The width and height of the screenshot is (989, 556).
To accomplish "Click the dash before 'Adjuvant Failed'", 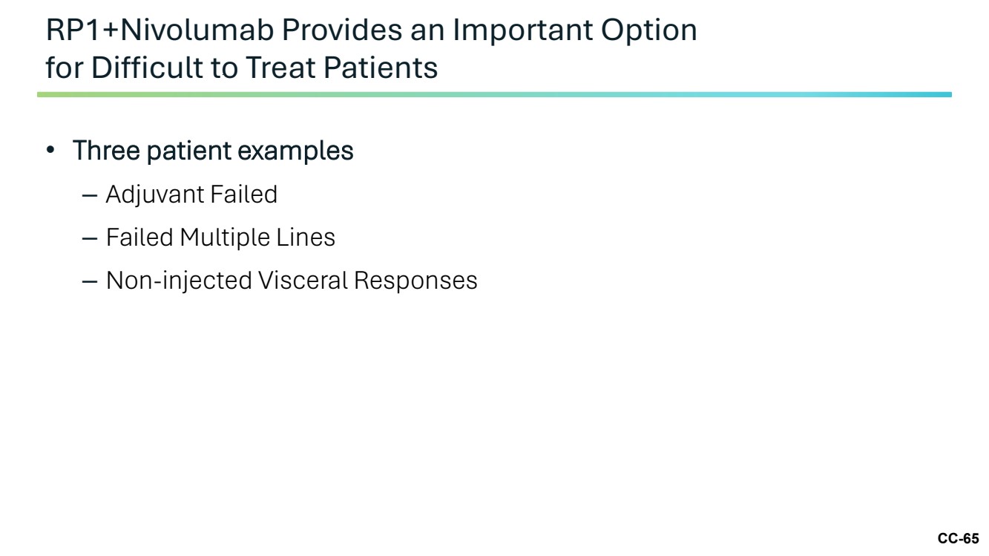I will coord(90,196).
